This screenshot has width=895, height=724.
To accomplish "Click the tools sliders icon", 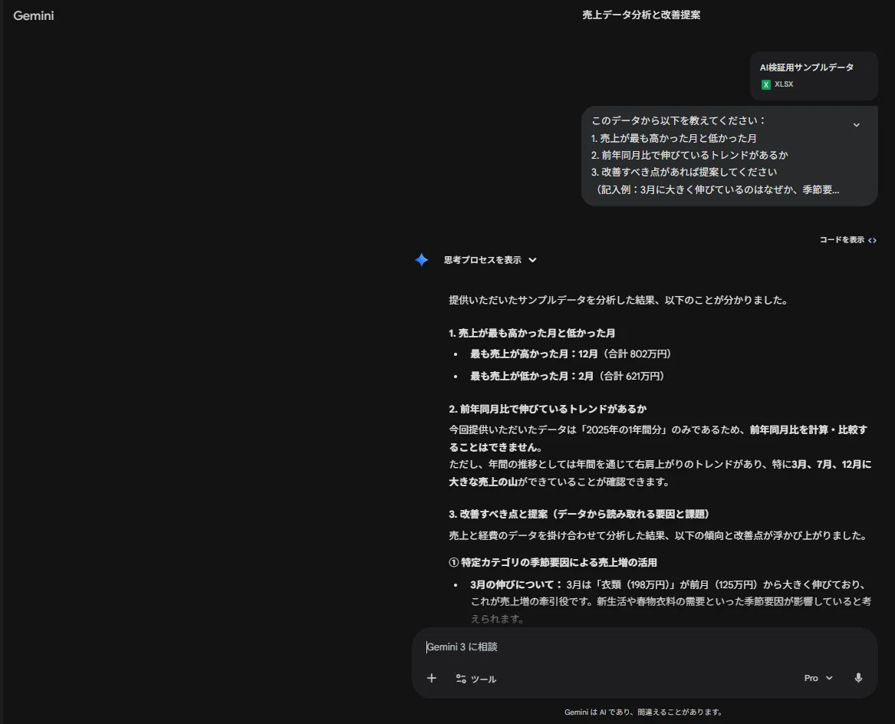I will coord(461,679).
